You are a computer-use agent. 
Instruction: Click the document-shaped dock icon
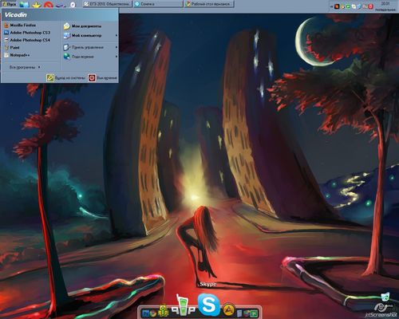tap(239, 313)
